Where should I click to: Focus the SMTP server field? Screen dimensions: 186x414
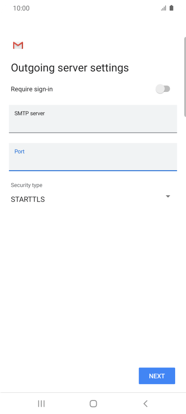[x=93, y=119]
